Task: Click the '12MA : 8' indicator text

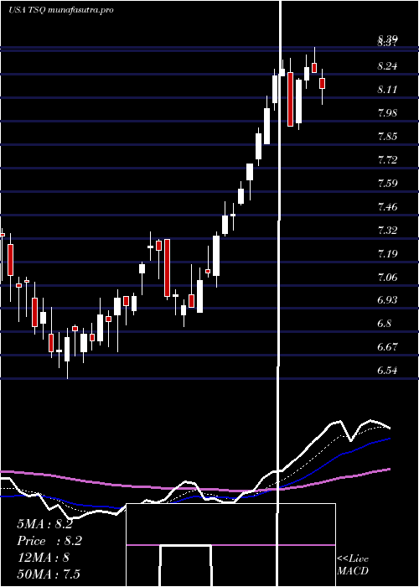Action: pyautogui.click(x=43, y=558)
